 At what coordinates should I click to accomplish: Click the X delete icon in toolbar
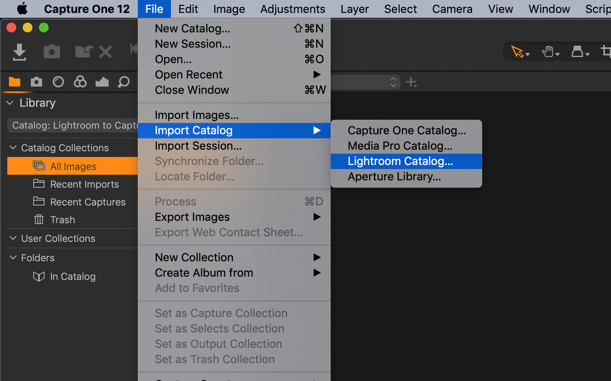(105, 52)
